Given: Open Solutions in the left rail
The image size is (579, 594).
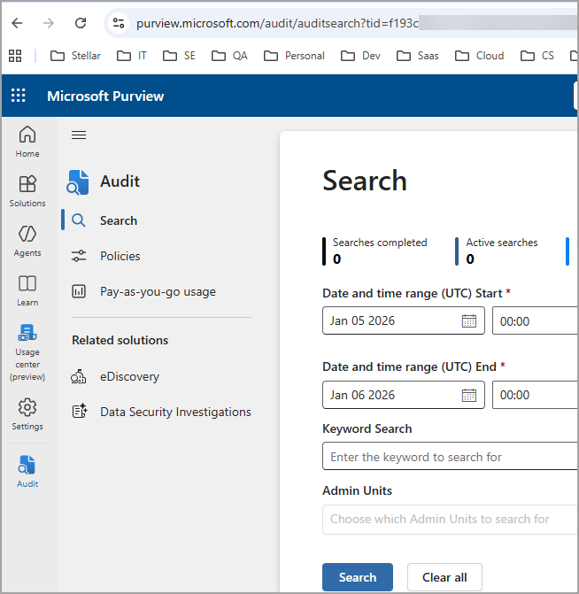Looking at the screenshot, I should [27, 190].
